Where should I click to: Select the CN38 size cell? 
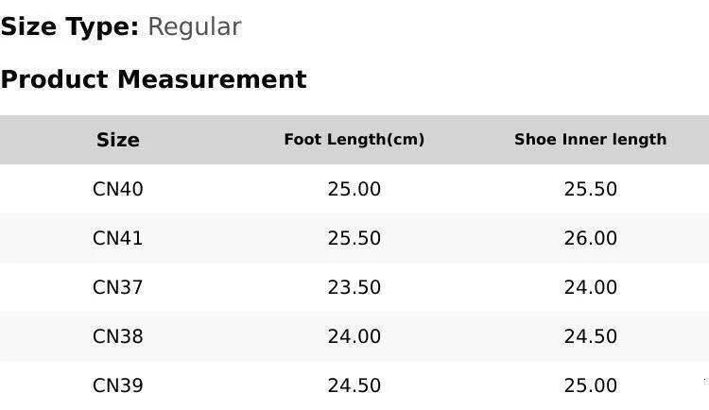tap(118, 336)
